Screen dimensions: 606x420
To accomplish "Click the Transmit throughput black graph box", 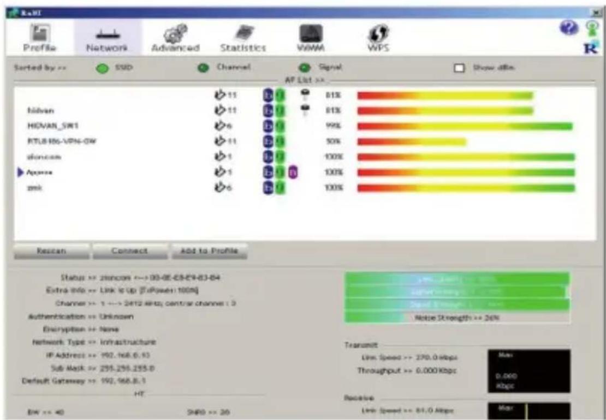I will coord(529,371).
